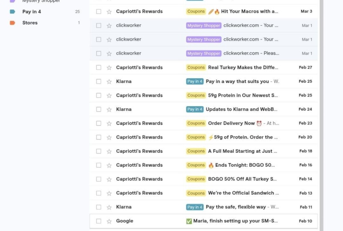Click the blue Pay in 4 label icon
The width and height of the screenshot is (343, 231).
[x=12, y=12]
